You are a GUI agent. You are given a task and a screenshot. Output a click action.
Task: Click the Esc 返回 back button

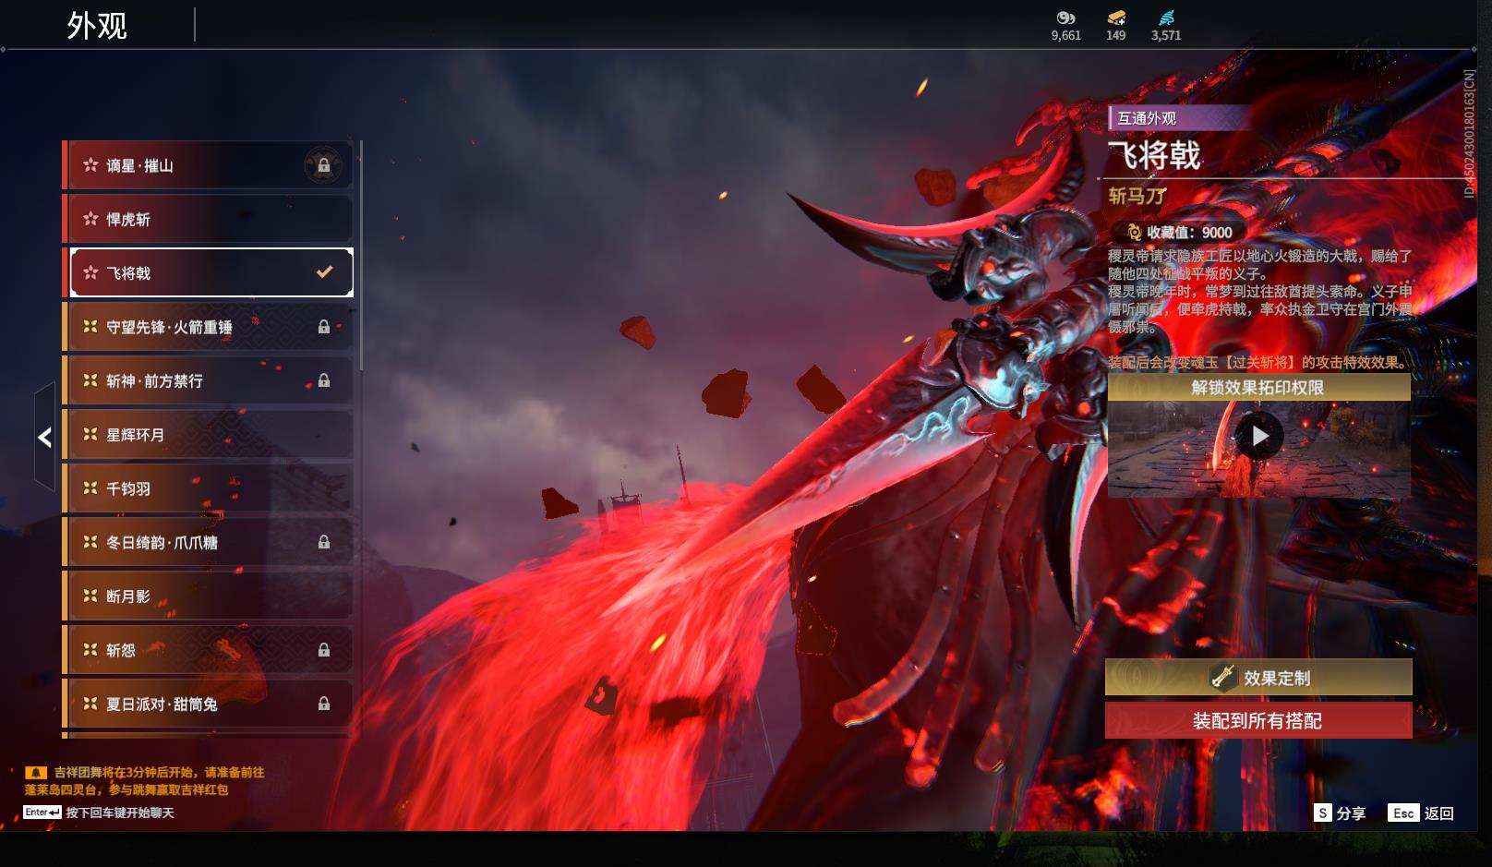tap(1421, 813)
